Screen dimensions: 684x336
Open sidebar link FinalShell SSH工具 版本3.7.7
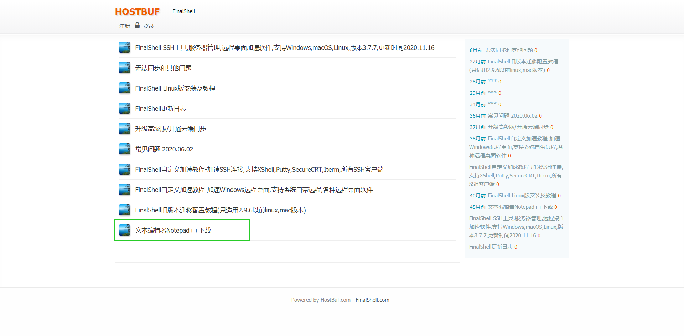click(517, 227)
